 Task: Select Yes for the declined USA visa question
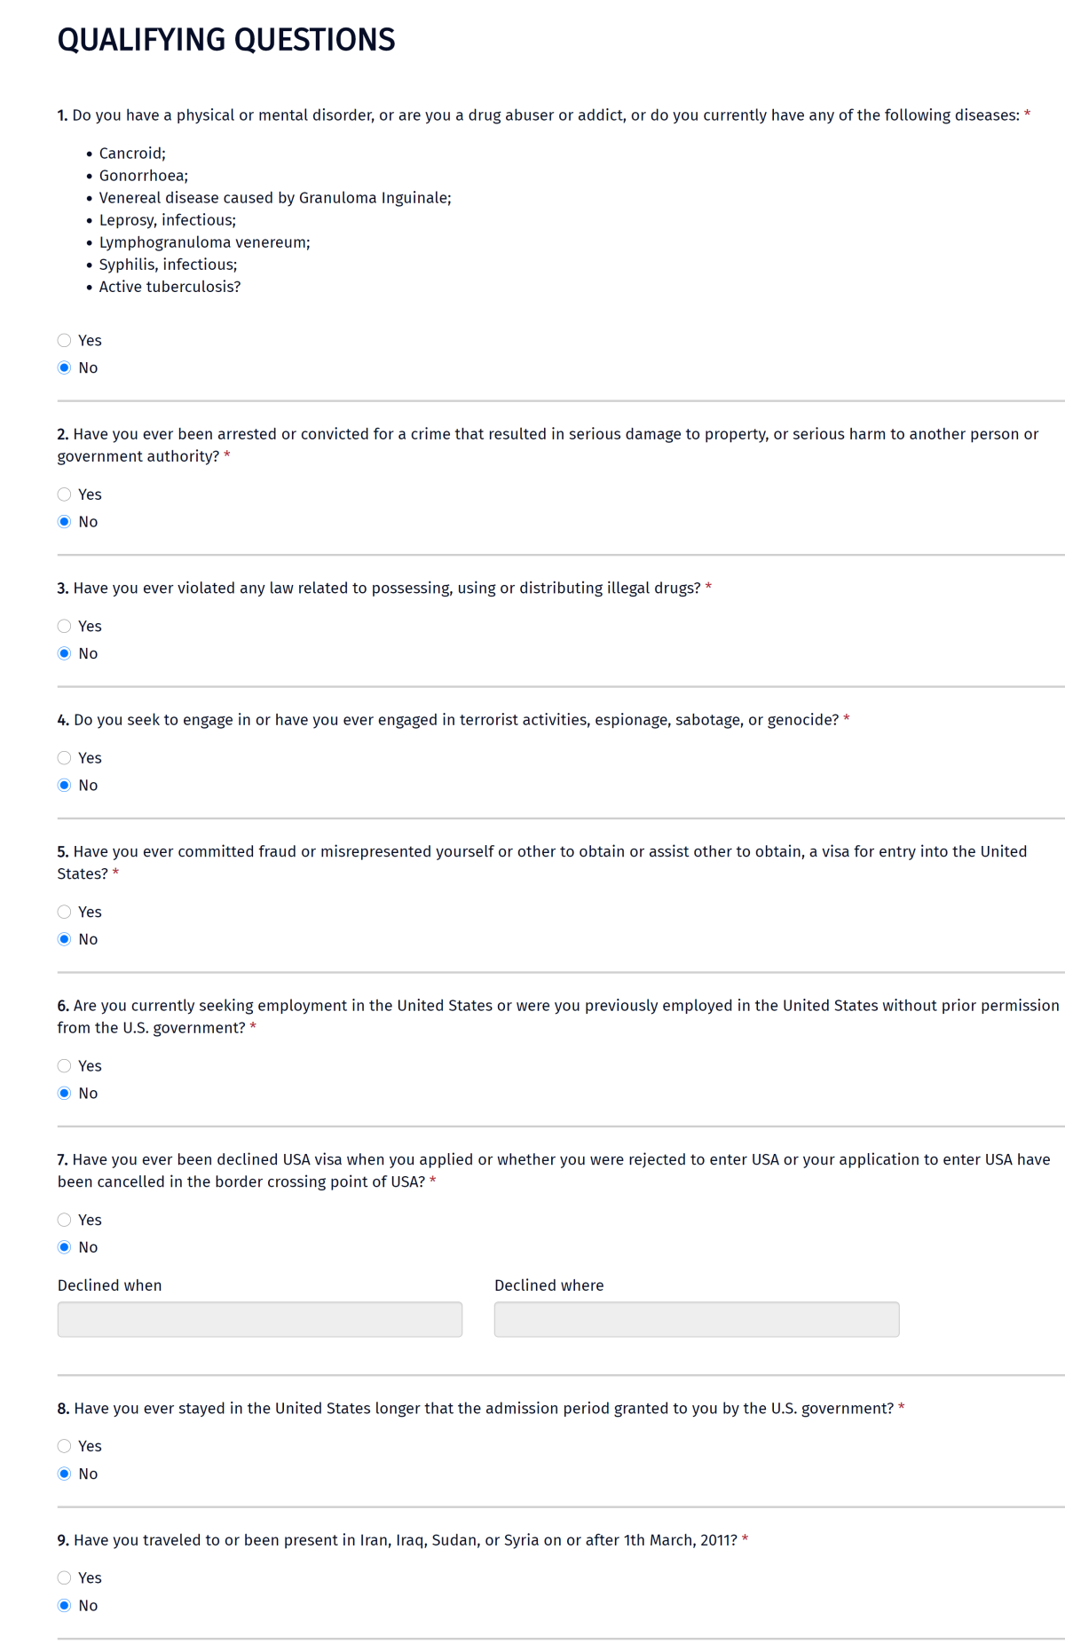pyautogui.click(x=65, y=1220)
